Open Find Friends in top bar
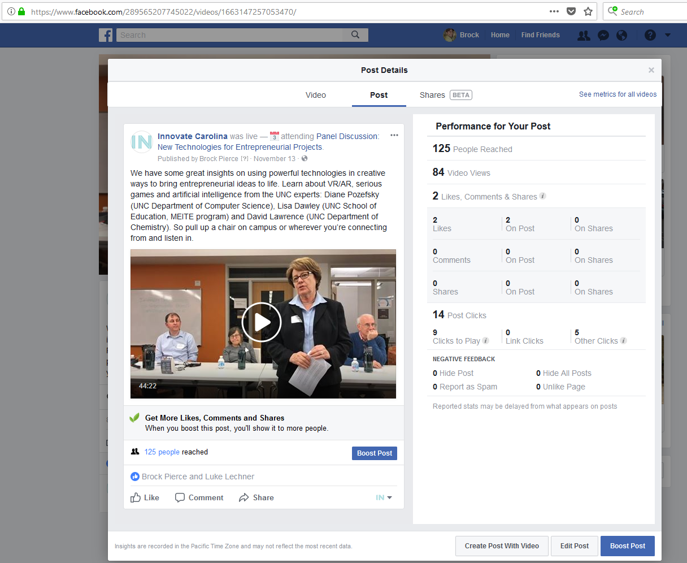687x563 pixels. tap(540, 35)
